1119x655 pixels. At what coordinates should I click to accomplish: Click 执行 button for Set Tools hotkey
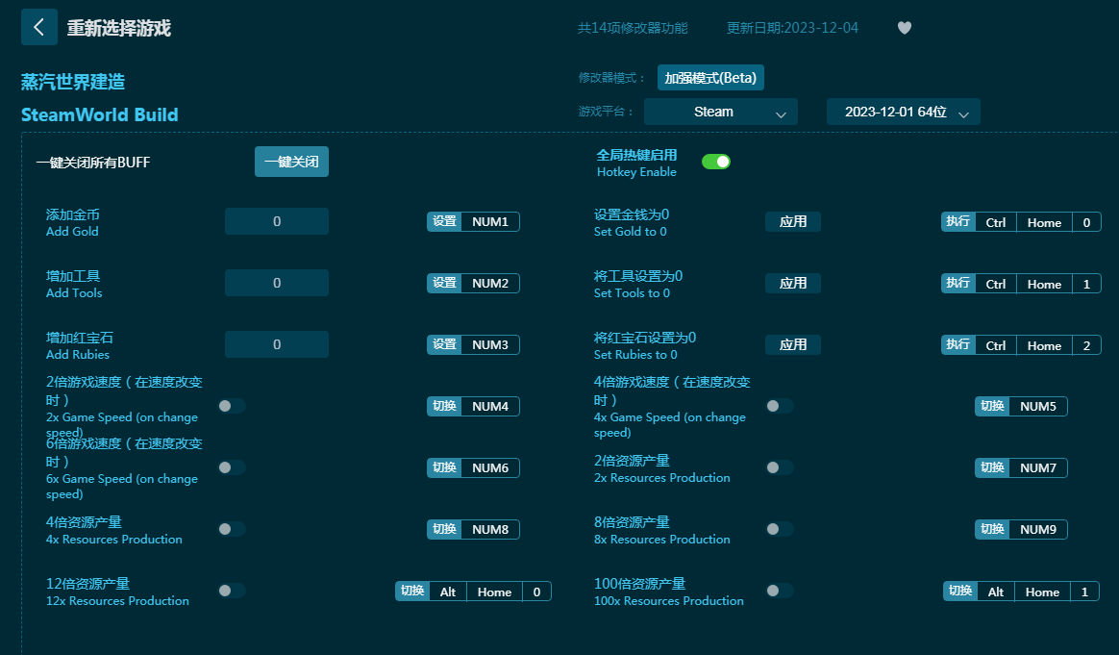click(958, 283)
